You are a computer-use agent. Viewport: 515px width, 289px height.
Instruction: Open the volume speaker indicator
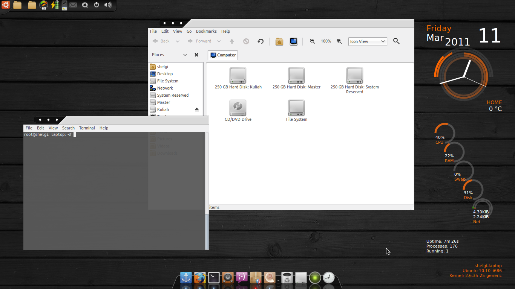tap(108, 5)
